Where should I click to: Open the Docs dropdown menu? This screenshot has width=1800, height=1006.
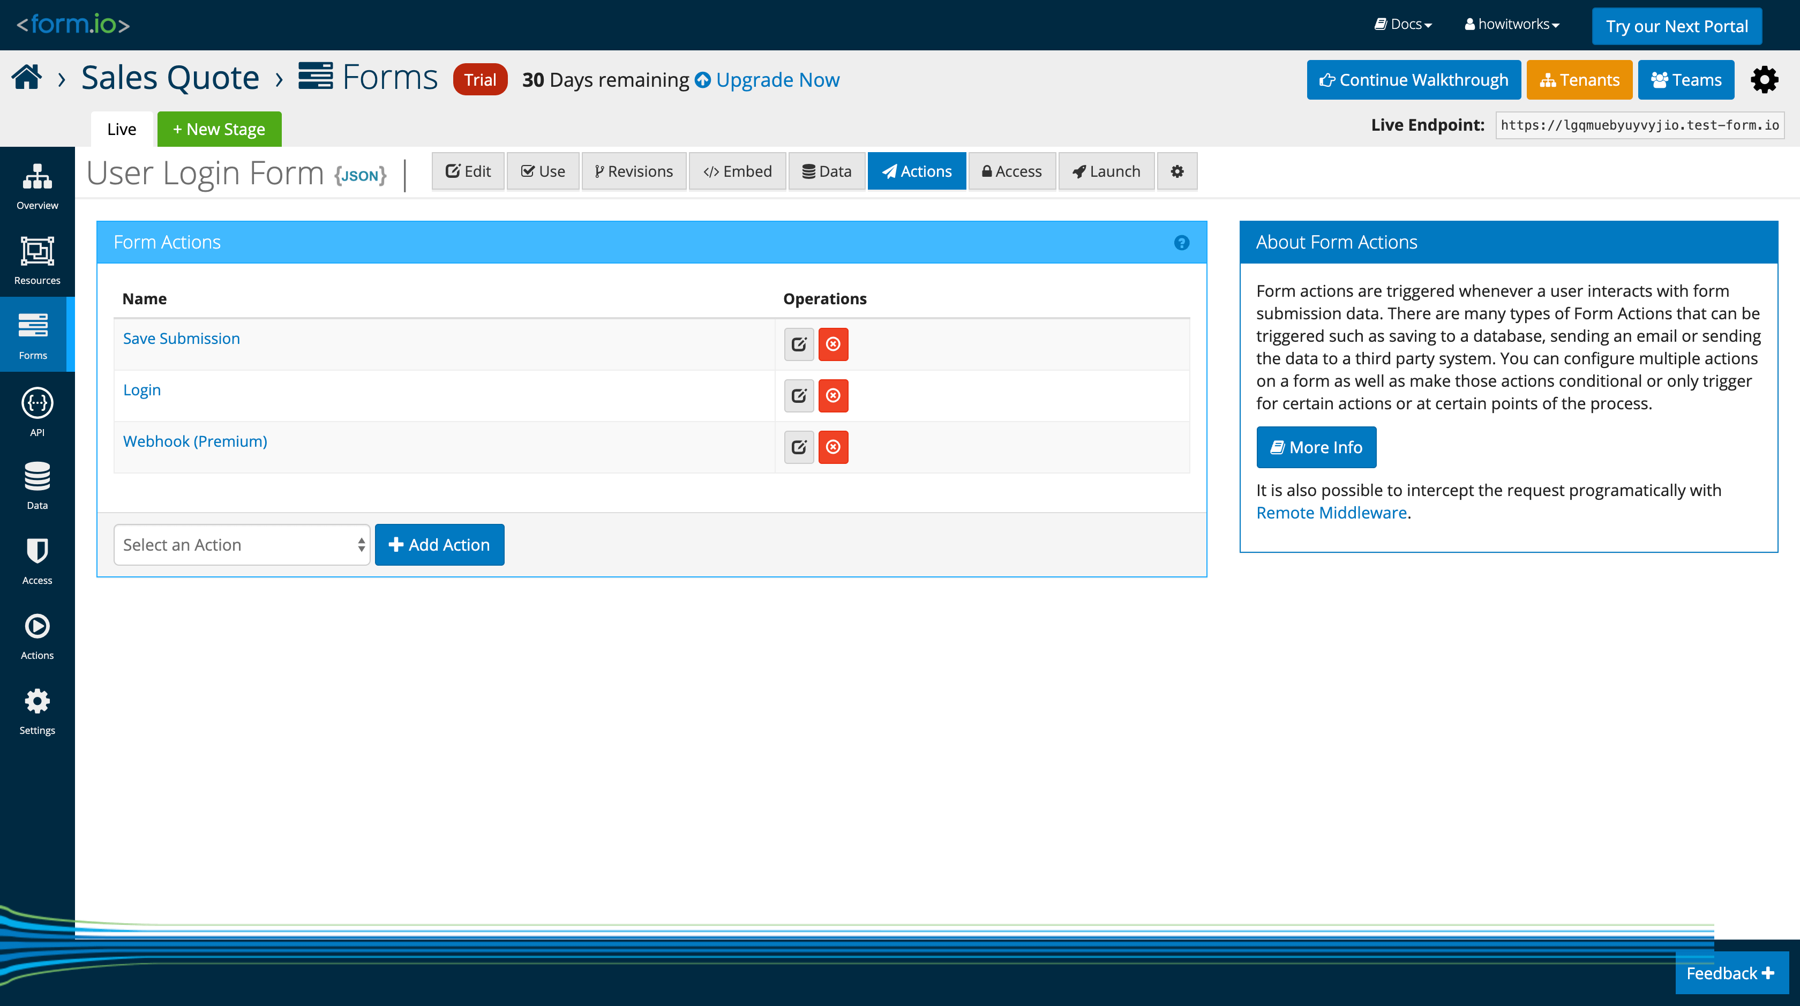point(1403,25)
